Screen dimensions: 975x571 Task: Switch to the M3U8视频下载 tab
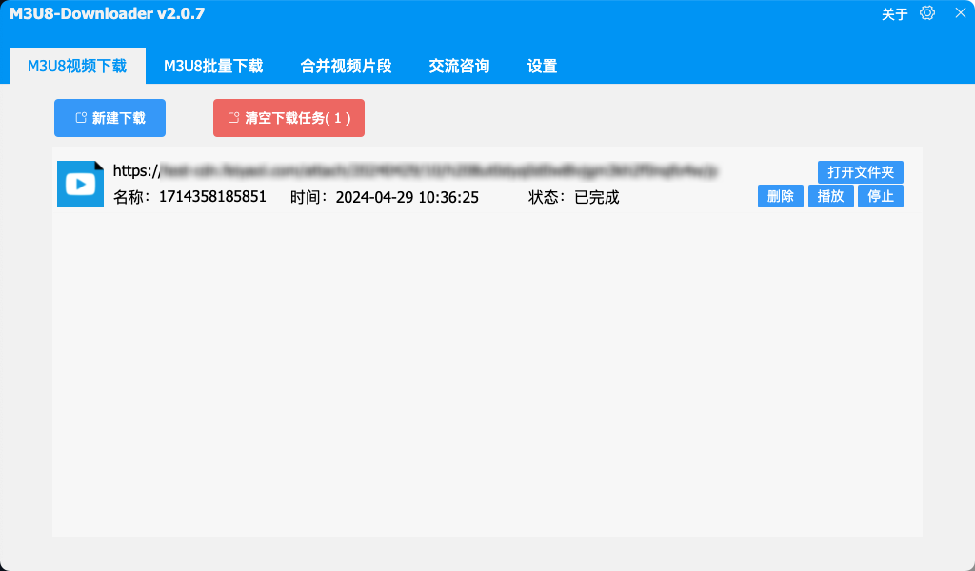click(x=77, y=67)
